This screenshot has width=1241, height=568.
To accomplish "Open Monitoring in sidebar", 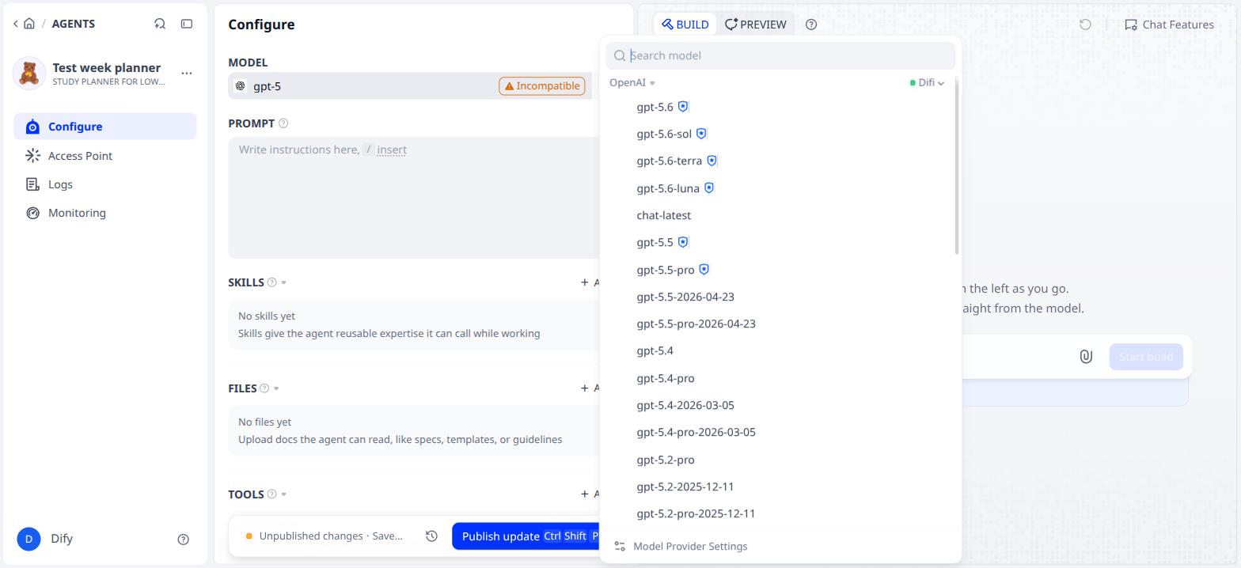I will click(105, 213).
